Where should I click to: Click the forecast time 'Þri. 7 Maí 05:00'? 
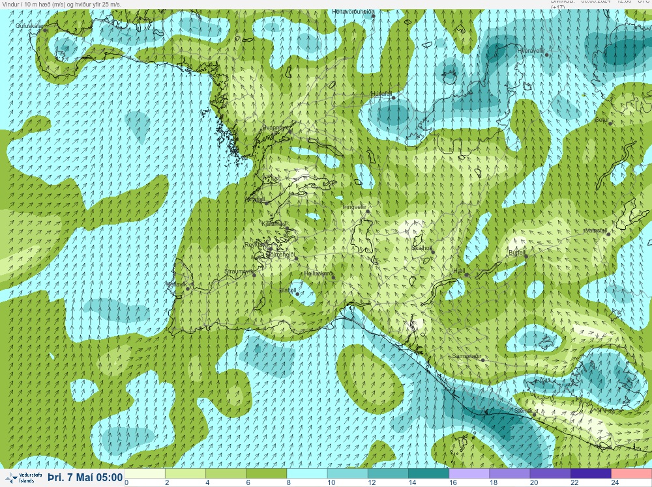click(85, 477)
